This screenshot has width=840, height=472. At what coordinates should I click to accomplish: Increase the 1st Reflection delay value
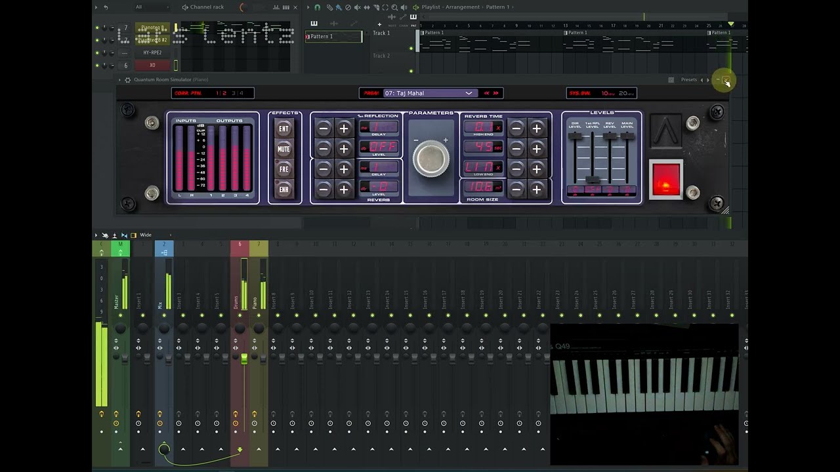[344, 128]
